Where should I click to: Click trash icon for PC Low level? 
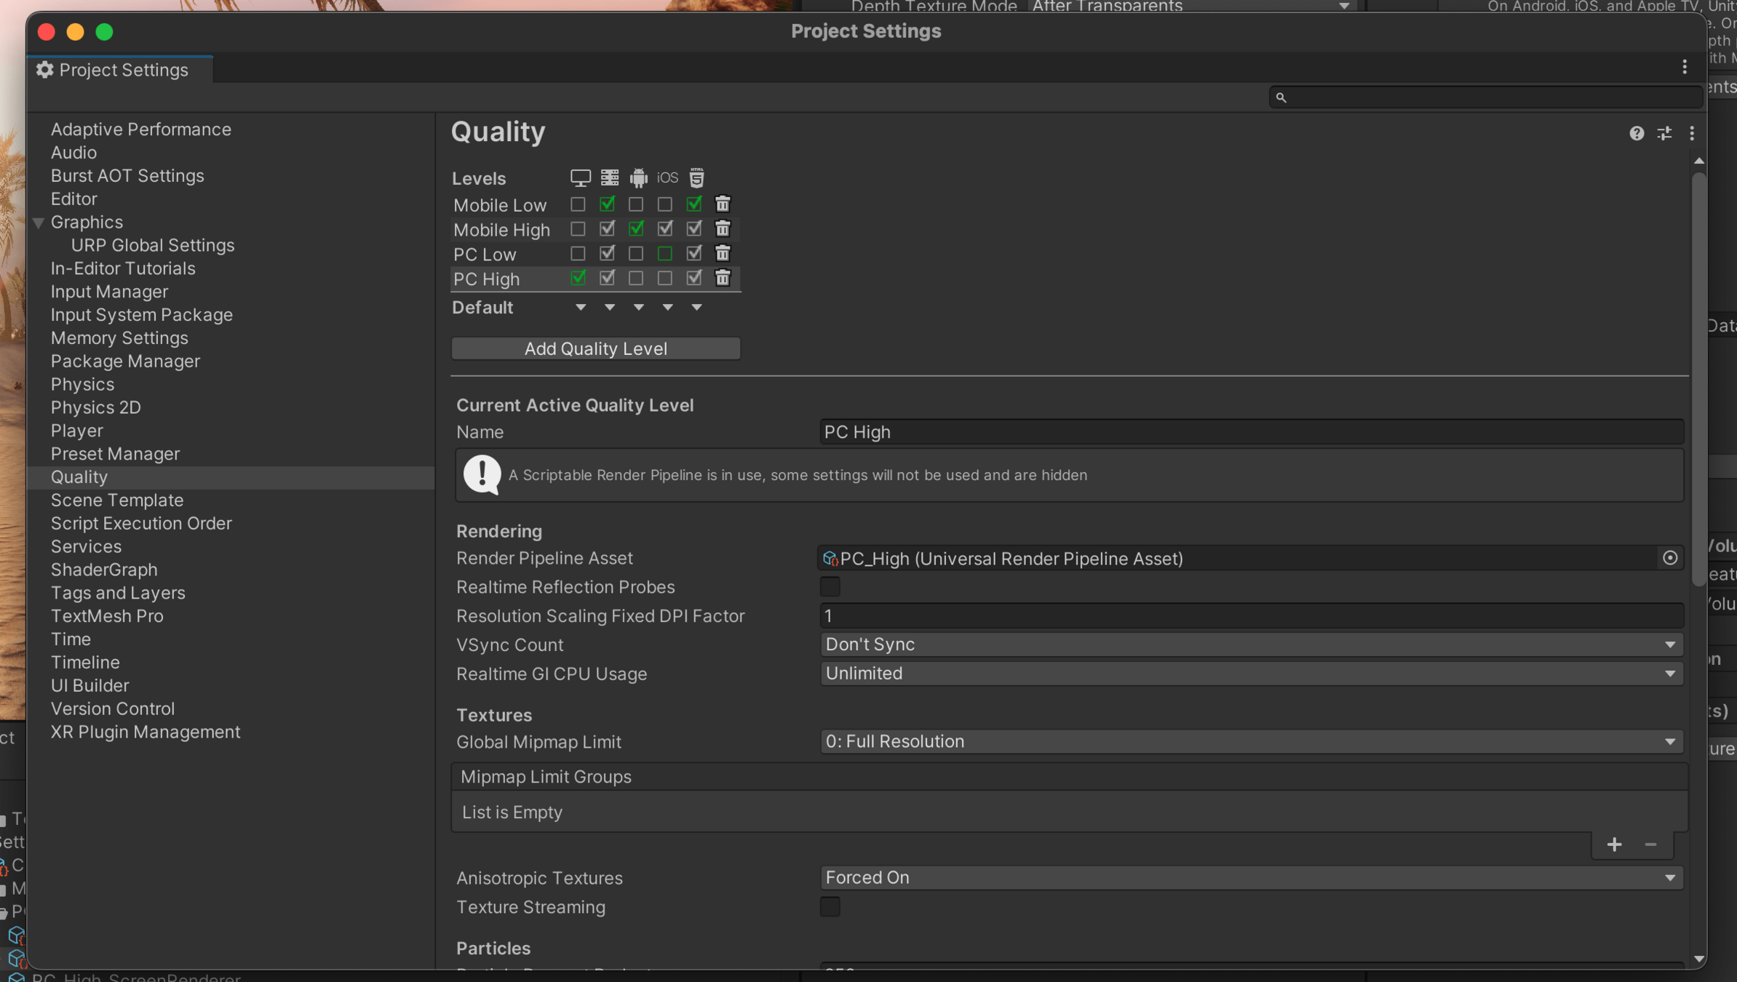[722, 254]
